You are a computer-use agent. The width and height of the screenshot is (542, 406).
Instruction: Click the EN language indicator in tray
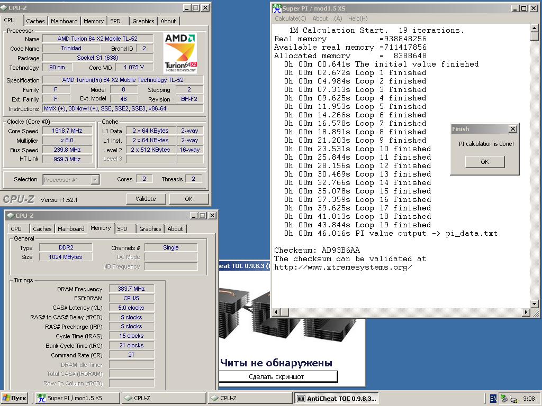click(x=493, y=399)
